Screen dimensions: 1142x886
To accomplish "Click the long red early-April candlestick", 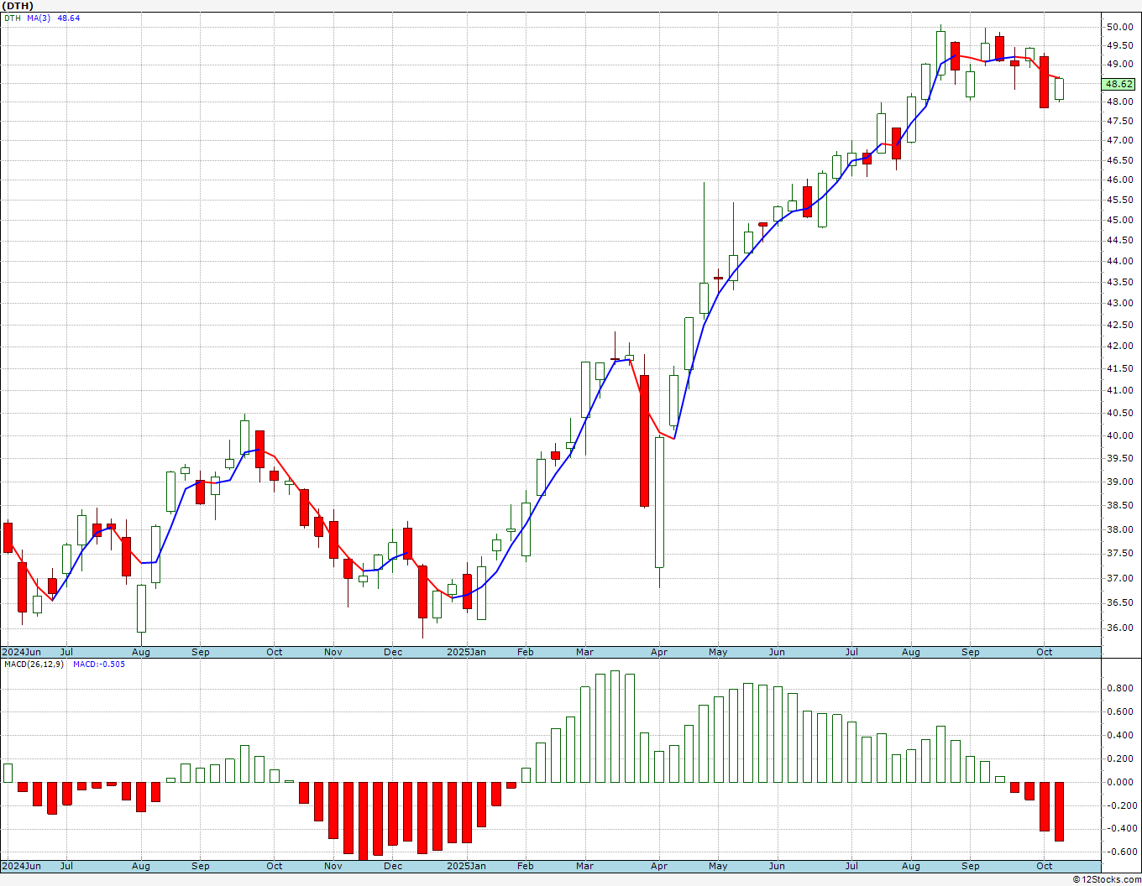I will click(644, 440).
